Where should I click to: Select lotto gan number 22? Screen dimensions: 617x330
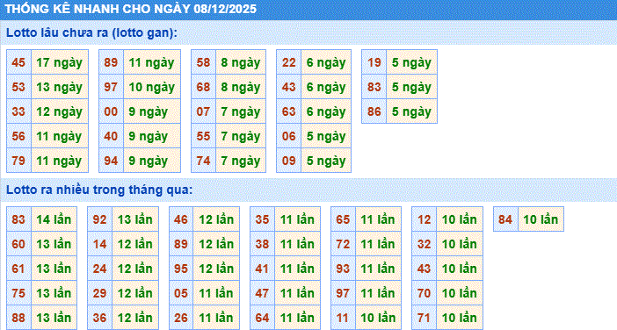click(289, 62)
